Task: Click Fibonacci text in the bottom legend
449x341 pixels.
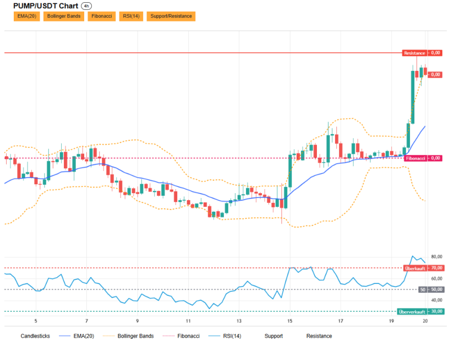Action: tap(188, 336)
